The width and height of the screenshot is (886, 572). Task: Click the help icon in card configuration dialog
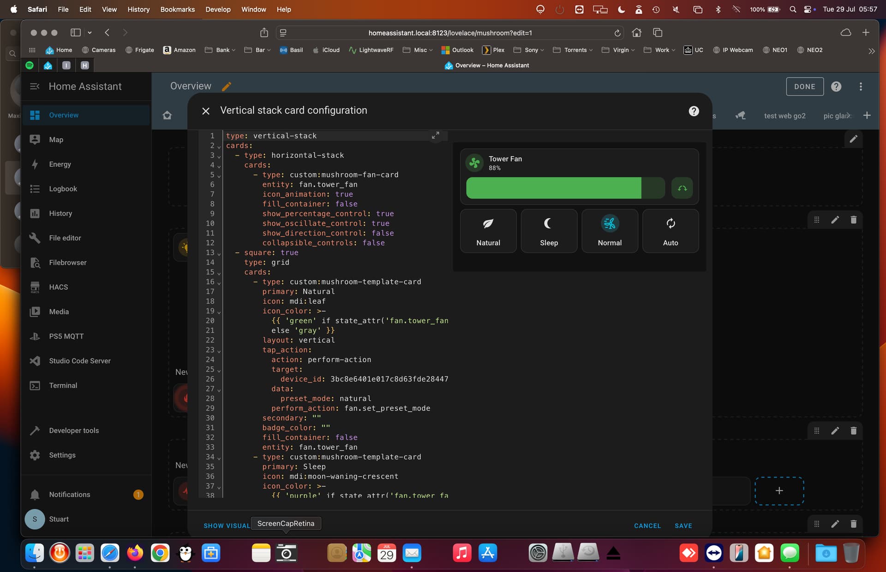click(694, 111)
